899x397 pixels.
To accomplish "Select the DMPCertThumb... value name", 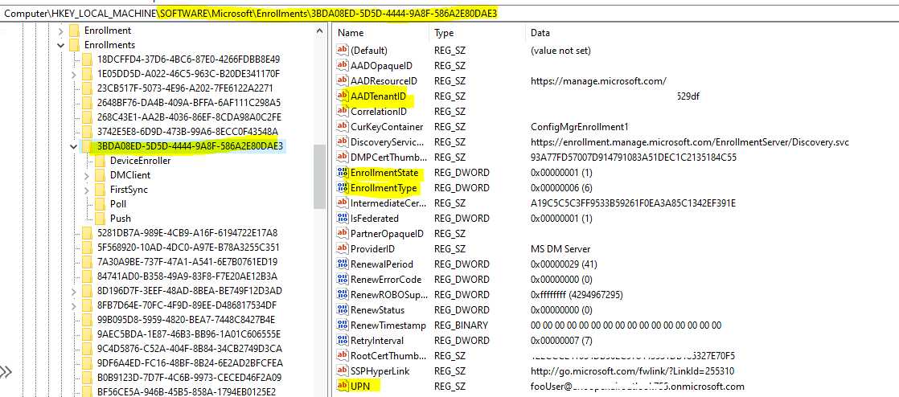I will pos(388,157).
